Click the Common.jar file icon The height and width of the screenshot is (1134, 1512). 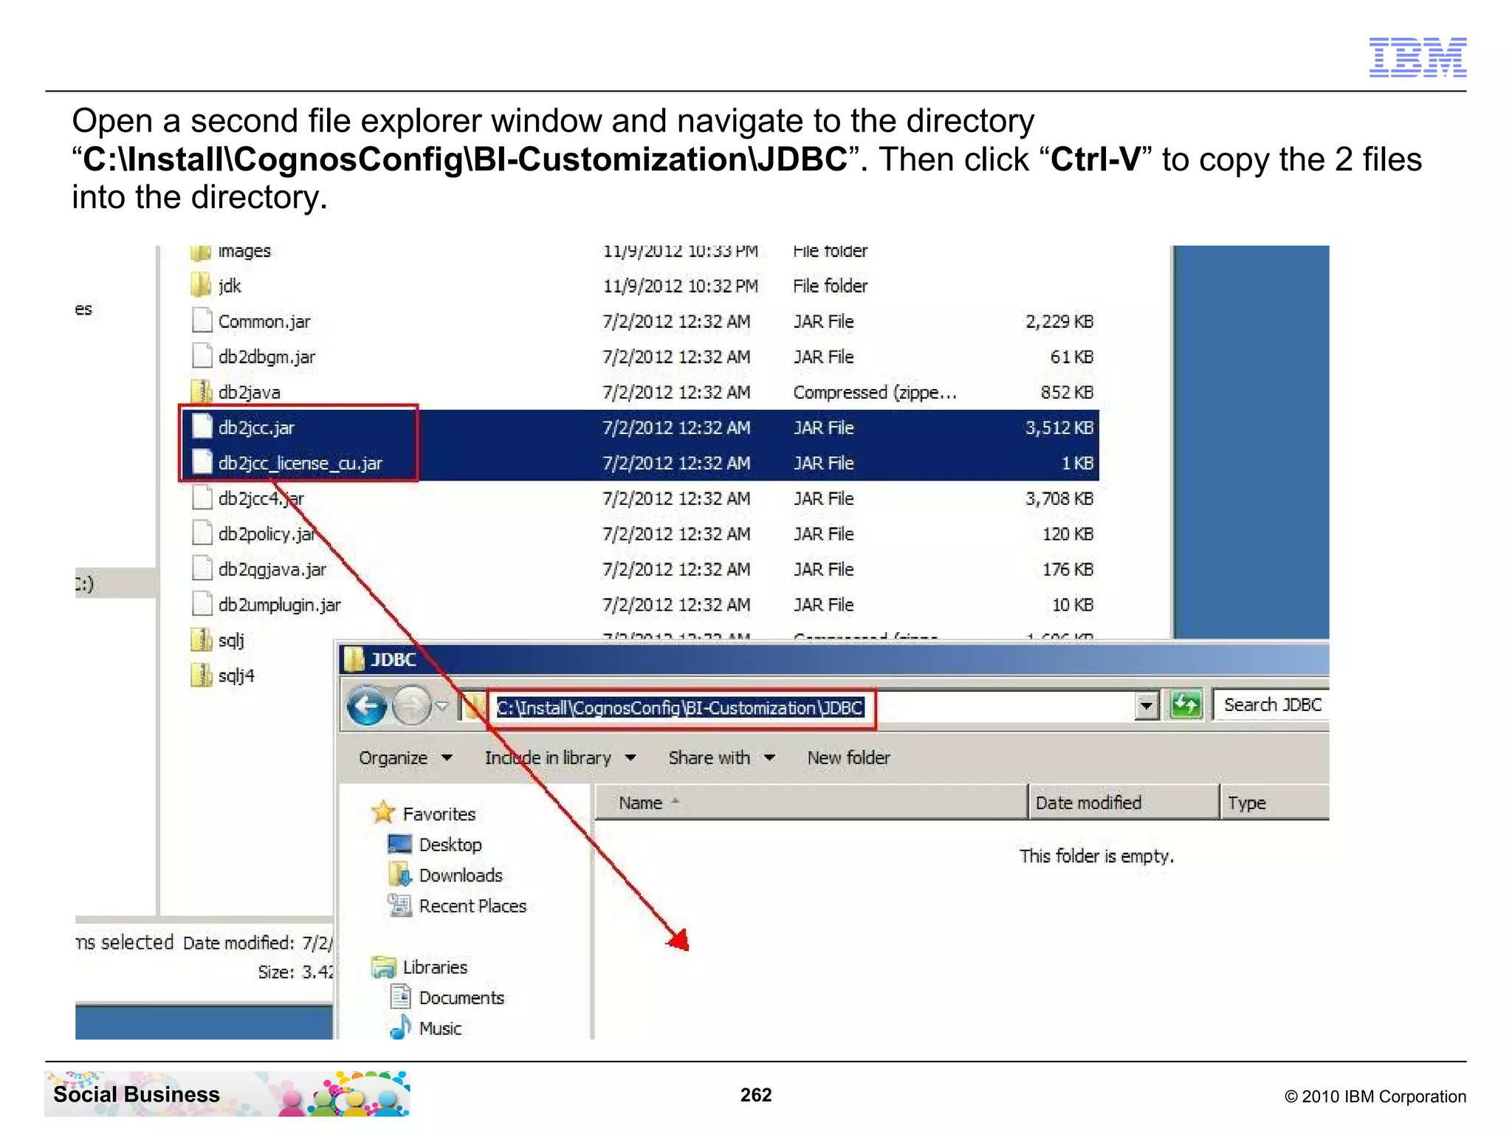coord(202,320)
